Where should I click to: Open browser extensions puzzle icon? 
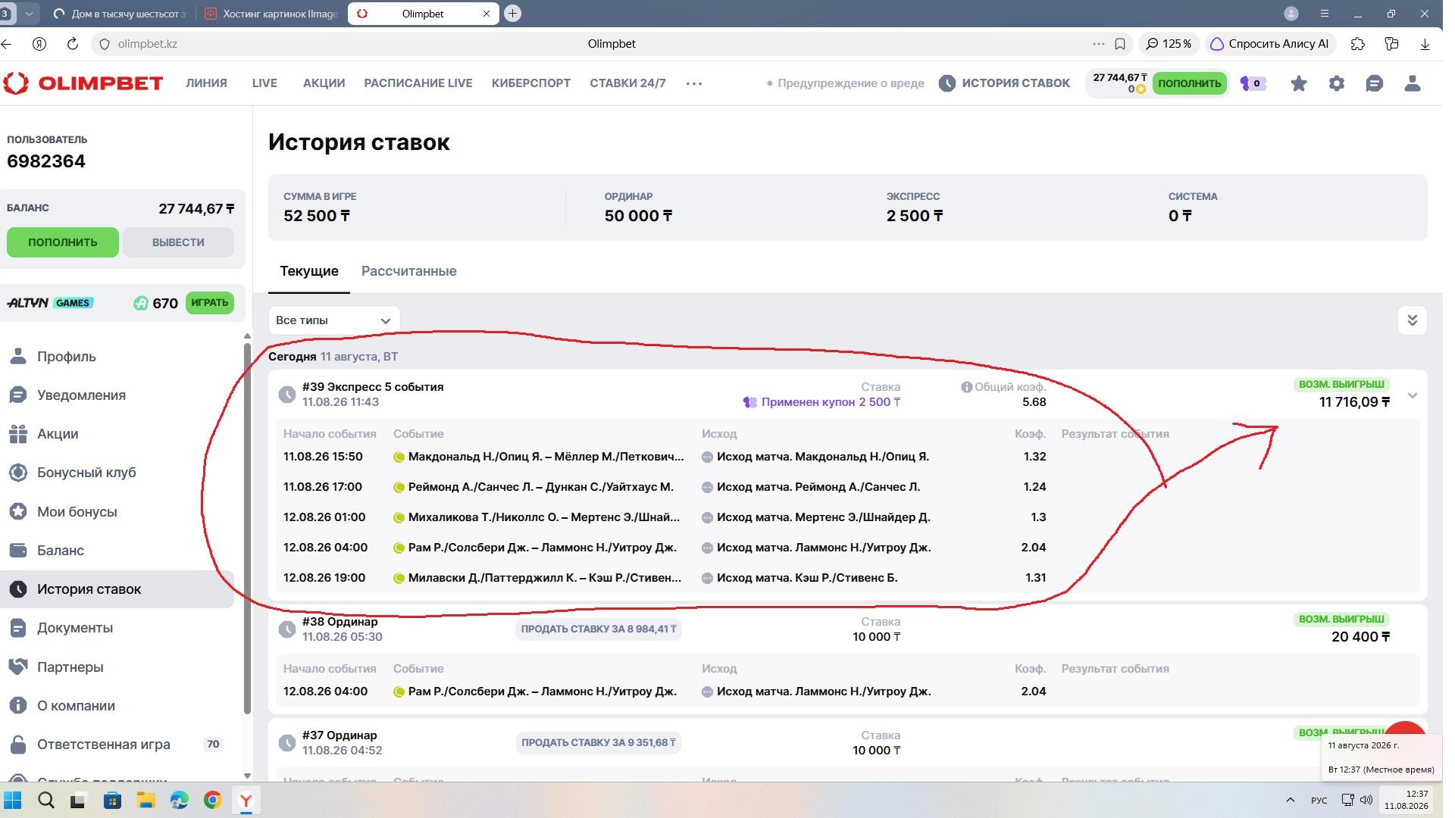pyautogui.click(x=1358, y=44)
